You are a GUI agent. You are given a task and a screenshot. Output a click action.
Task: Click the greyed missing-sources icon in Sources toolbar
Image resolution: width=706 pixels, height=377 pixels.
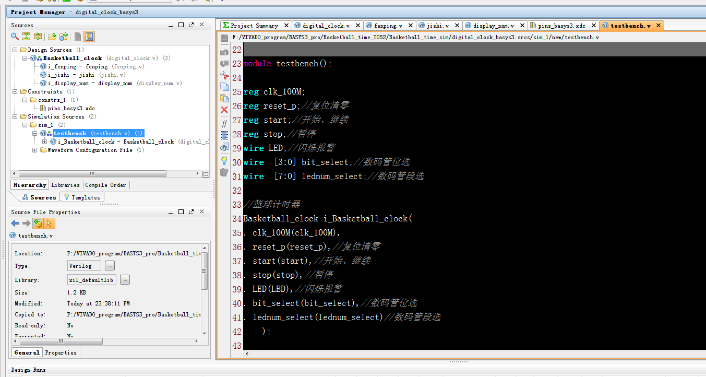point(78,37)
